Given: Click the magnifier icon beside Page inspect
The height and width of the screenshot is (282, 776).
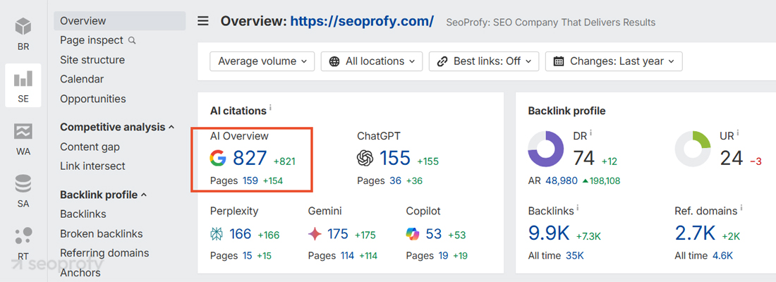Looking at the screenshot, I should point(132,40).
